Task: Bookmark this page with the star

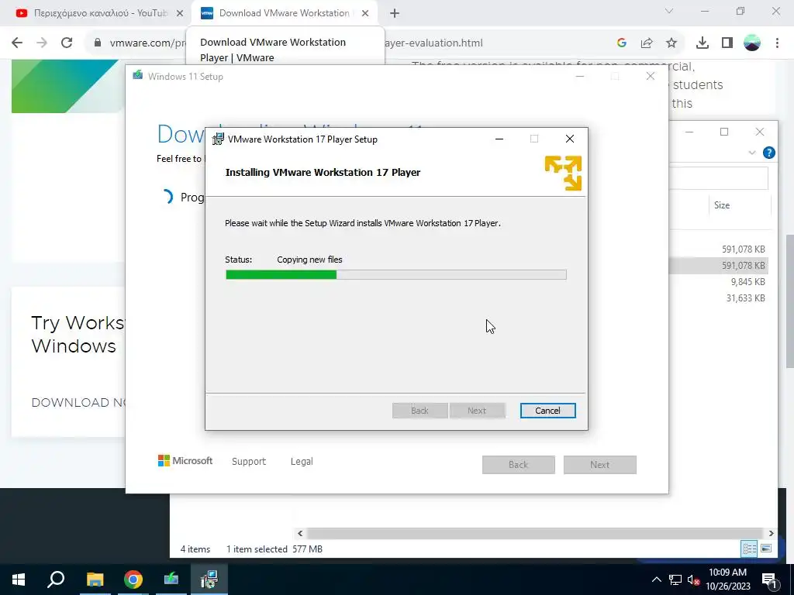Action: point(671,43)
